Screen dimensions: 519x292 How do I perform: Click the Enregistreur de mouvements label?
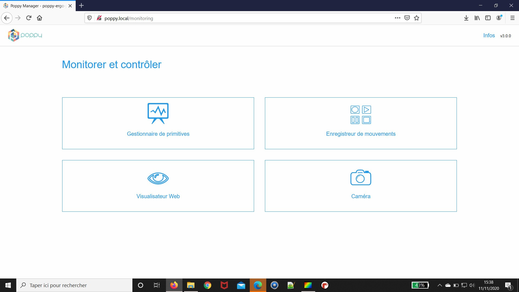click(361, 134)
